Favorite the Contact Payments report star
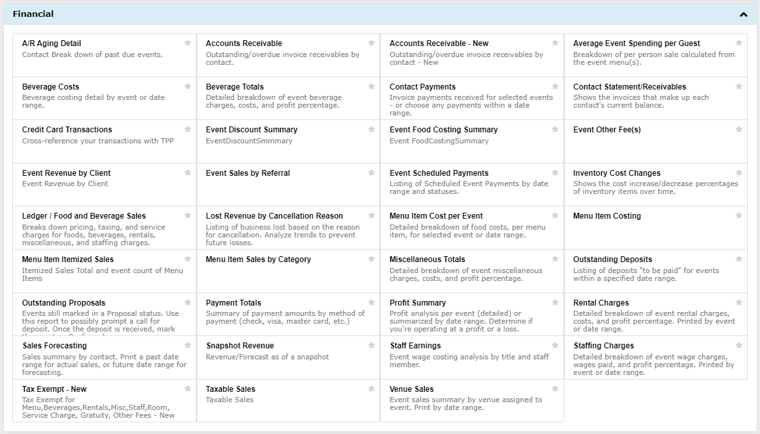 pyautogui.click(x=555, y=86)
